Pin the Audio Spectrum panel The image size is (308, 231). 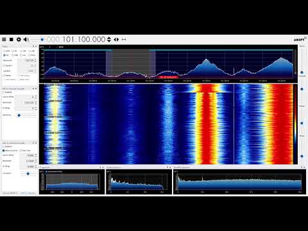pos(167,167)
